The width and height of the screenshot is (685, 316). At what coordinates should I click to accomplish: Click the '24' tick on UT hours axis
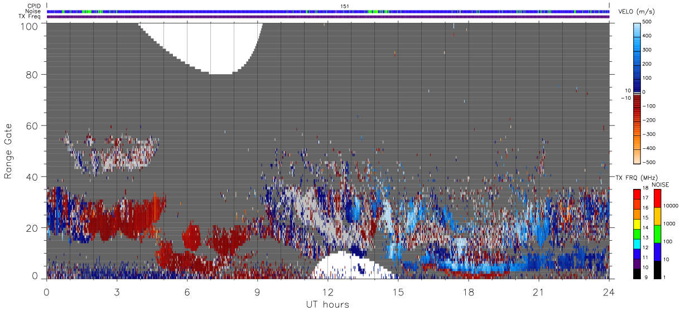coord(609,292)
